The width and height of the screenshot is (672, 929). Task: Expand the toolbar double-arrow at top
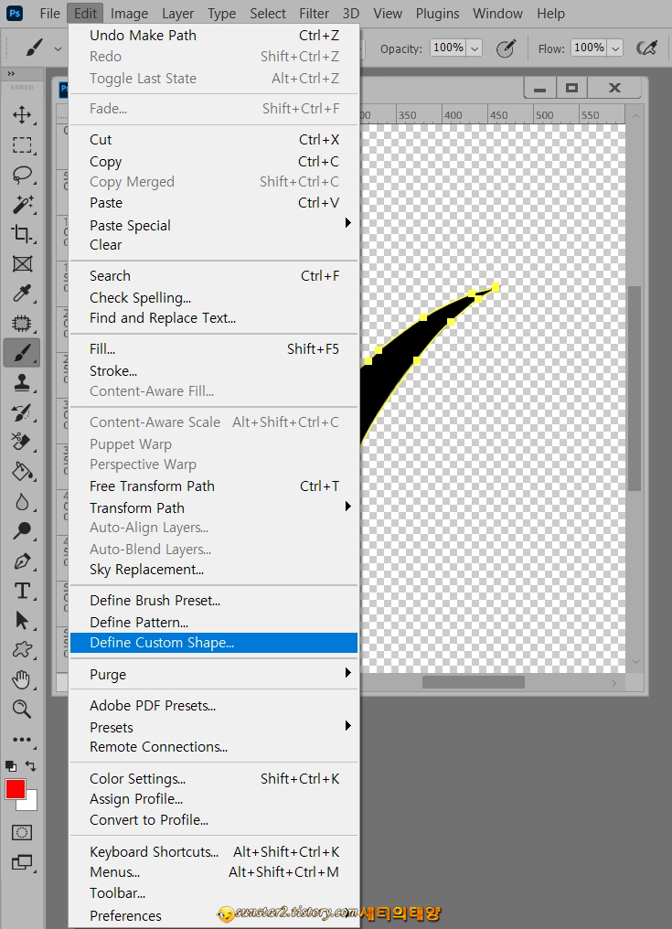pyautogui.click(x=11, y=73)
